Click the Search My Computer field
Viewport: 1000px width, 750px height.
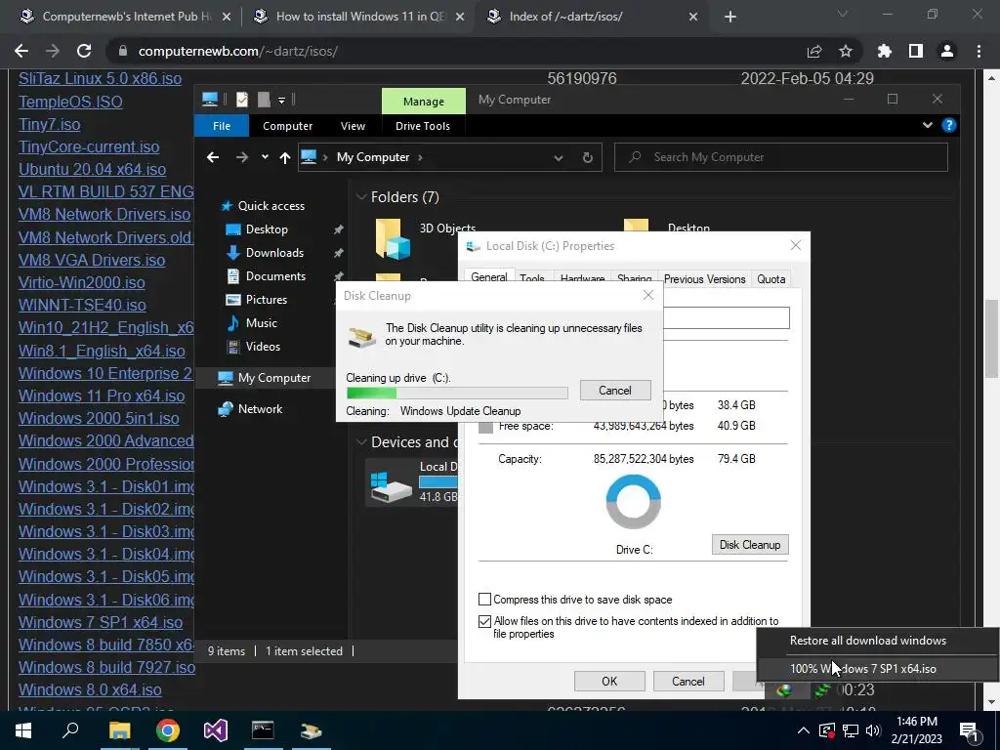[781, 157]
